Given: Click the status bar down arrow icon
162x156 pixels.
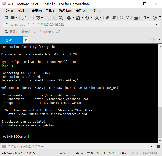Looking at the screenshot, I should click(137, 153).
